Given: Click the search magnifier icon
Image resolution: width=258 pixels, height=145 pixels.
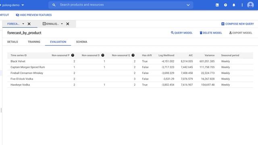Looking at the screenshot, I should 54,5.
